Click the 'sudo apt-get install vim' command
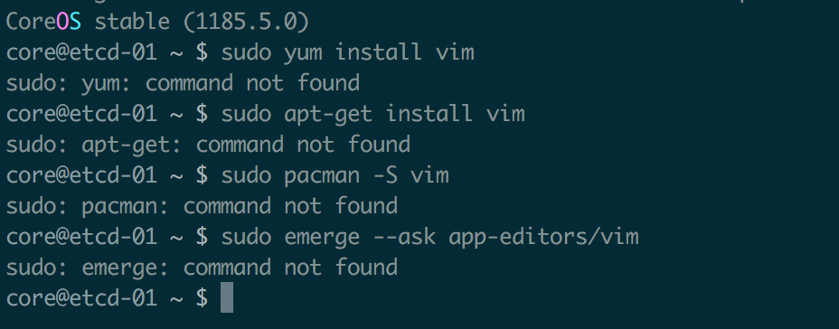Viewport: 839px width, 329px height. 373,115
